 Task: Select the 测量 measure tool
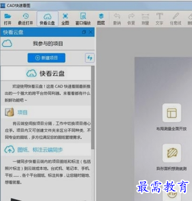point(145,19)
